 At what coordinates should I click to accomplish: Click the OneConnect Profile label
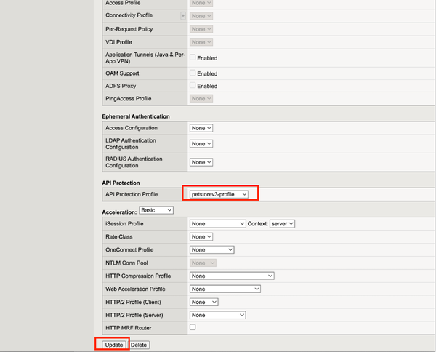click(129, 250)
